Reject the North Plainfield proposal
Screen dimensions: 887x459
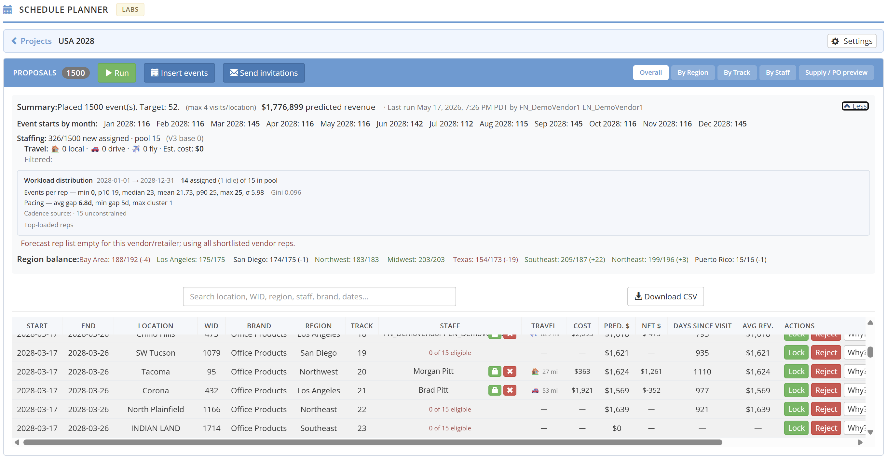[x=826, y=409]
